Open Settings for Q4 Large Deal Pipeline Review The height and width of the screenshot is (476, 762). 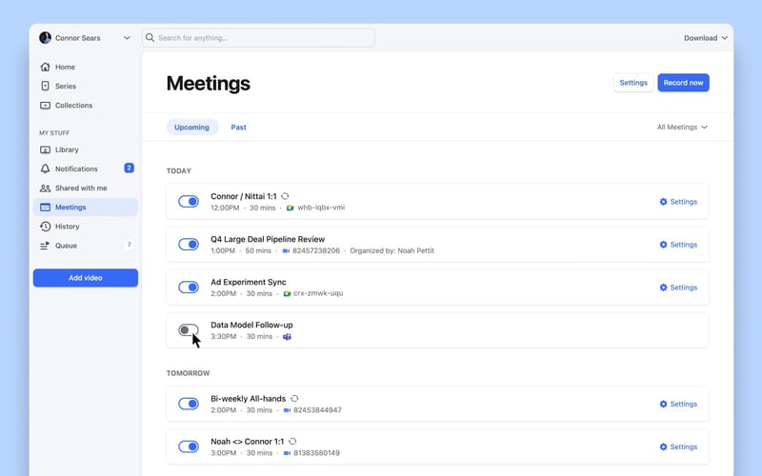pyautogui.click(x=678, y=245)
